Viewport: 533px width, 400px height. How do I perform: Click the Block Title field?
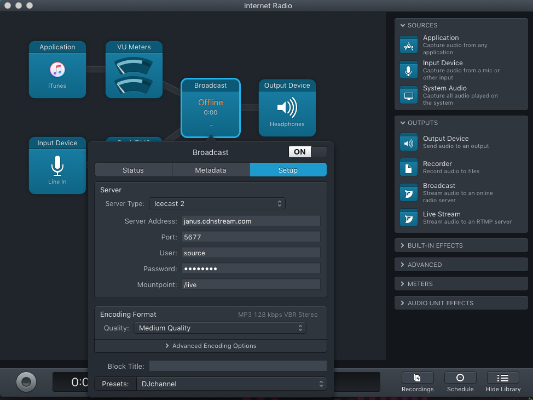pyautogui.click(x=238, y=366)
